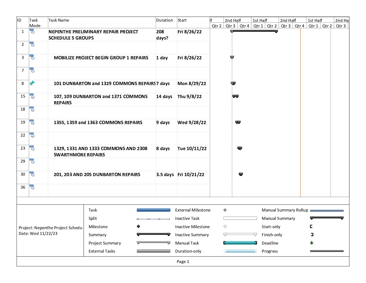Click the 'Tue 10/11/22' start date cell
This screenshot has height=283, width=366.
[193, 151]
